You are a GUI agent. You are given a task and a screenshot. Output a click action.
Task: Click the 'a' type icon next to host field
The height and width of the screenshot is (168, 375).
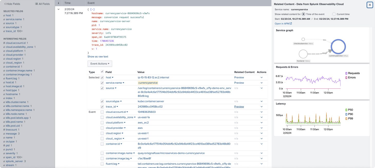(4, 15)
